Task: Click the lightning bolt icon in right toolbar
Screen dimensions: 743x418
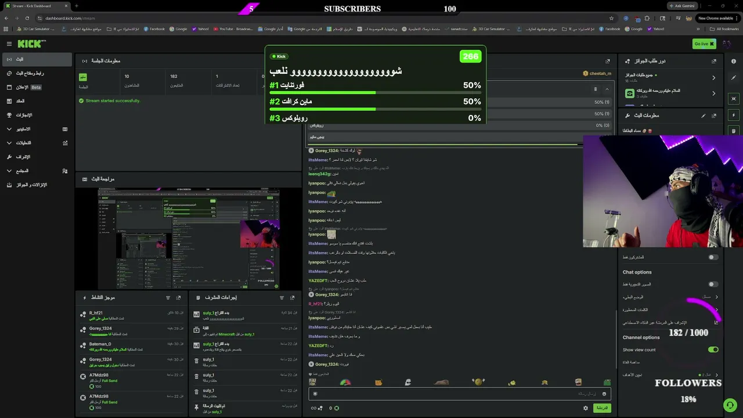Action: 734,115
